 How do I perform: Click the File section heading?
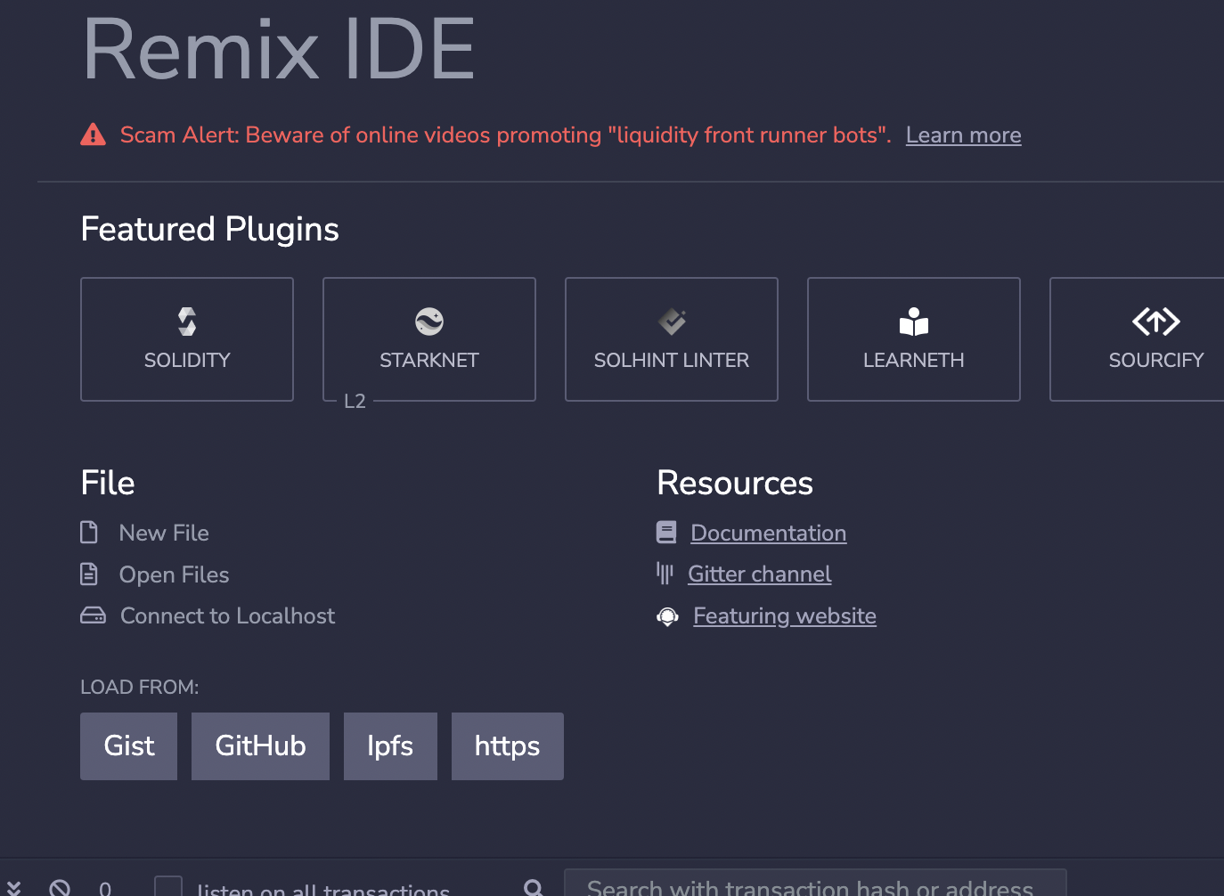pyautogui.click(x=108, y=483)
